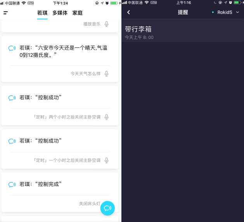Viewport: 244px width, 222px height.
Task: Tap the 今天上午 8:00 reminder time
Action: tap(139, 37)
